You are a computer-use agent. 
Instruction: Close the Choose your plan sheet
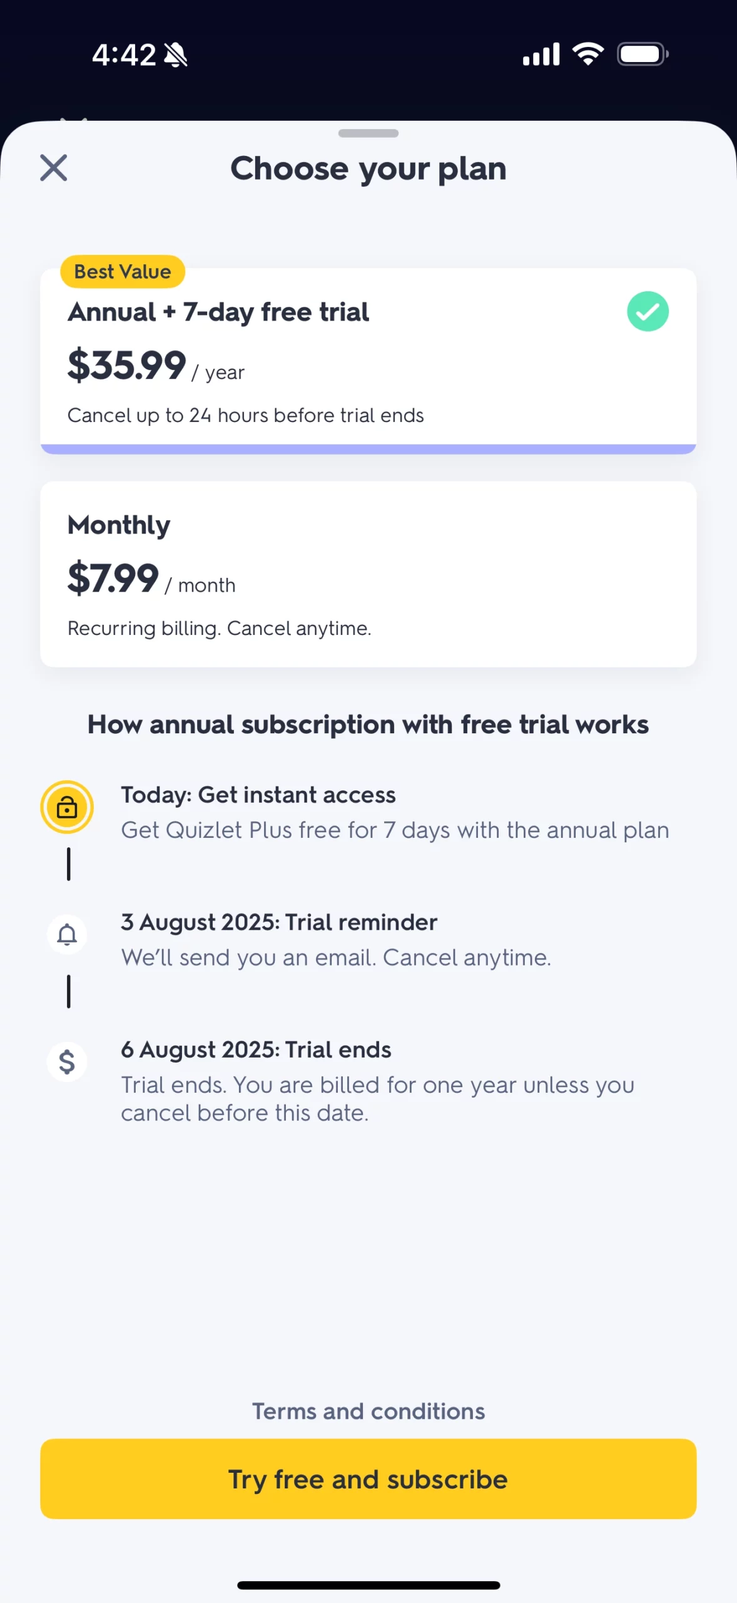[54, 168]
